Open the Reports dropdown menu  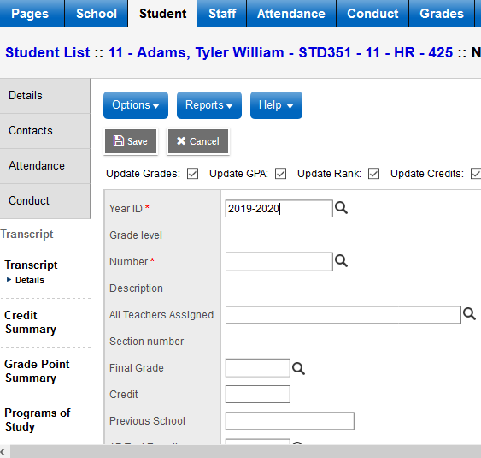209,105
